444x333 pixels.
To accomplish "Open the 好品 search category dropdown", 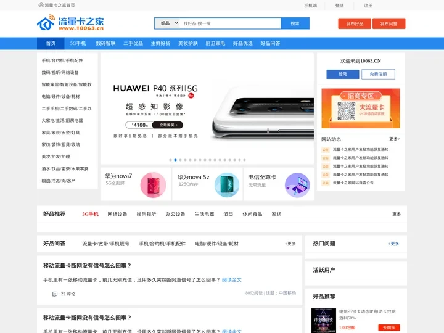I will pos(167,23).
